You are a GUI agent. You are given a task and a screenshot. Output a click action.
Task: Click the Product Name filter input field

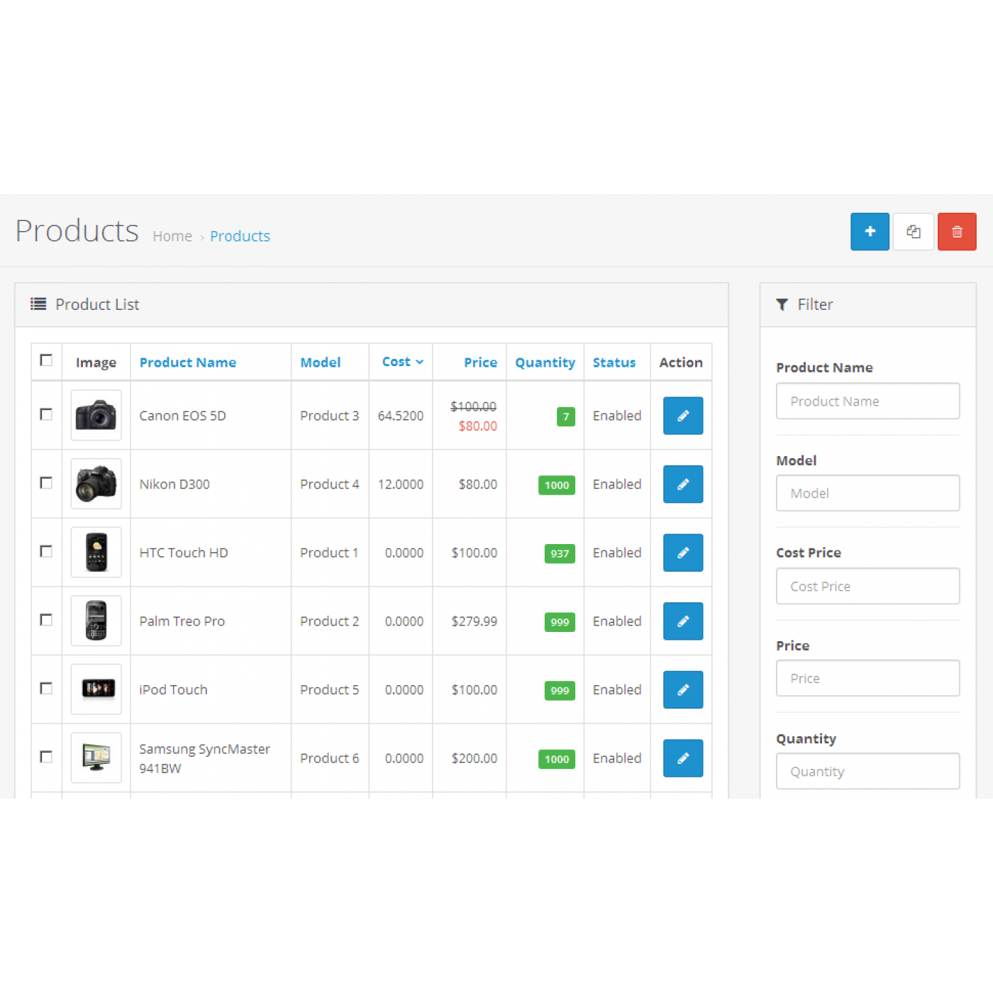867,401
